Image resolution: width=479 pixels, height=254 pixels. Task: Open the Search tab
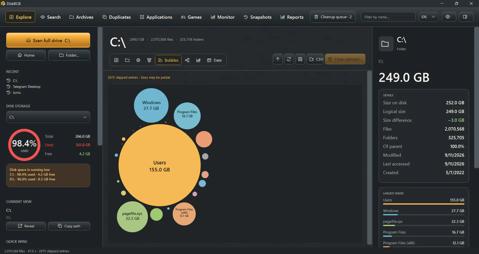(51, 17)
